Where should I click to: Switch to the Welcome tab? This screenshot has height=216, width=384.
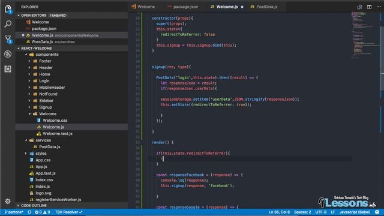pyautogui.click(x=143, y=7)
